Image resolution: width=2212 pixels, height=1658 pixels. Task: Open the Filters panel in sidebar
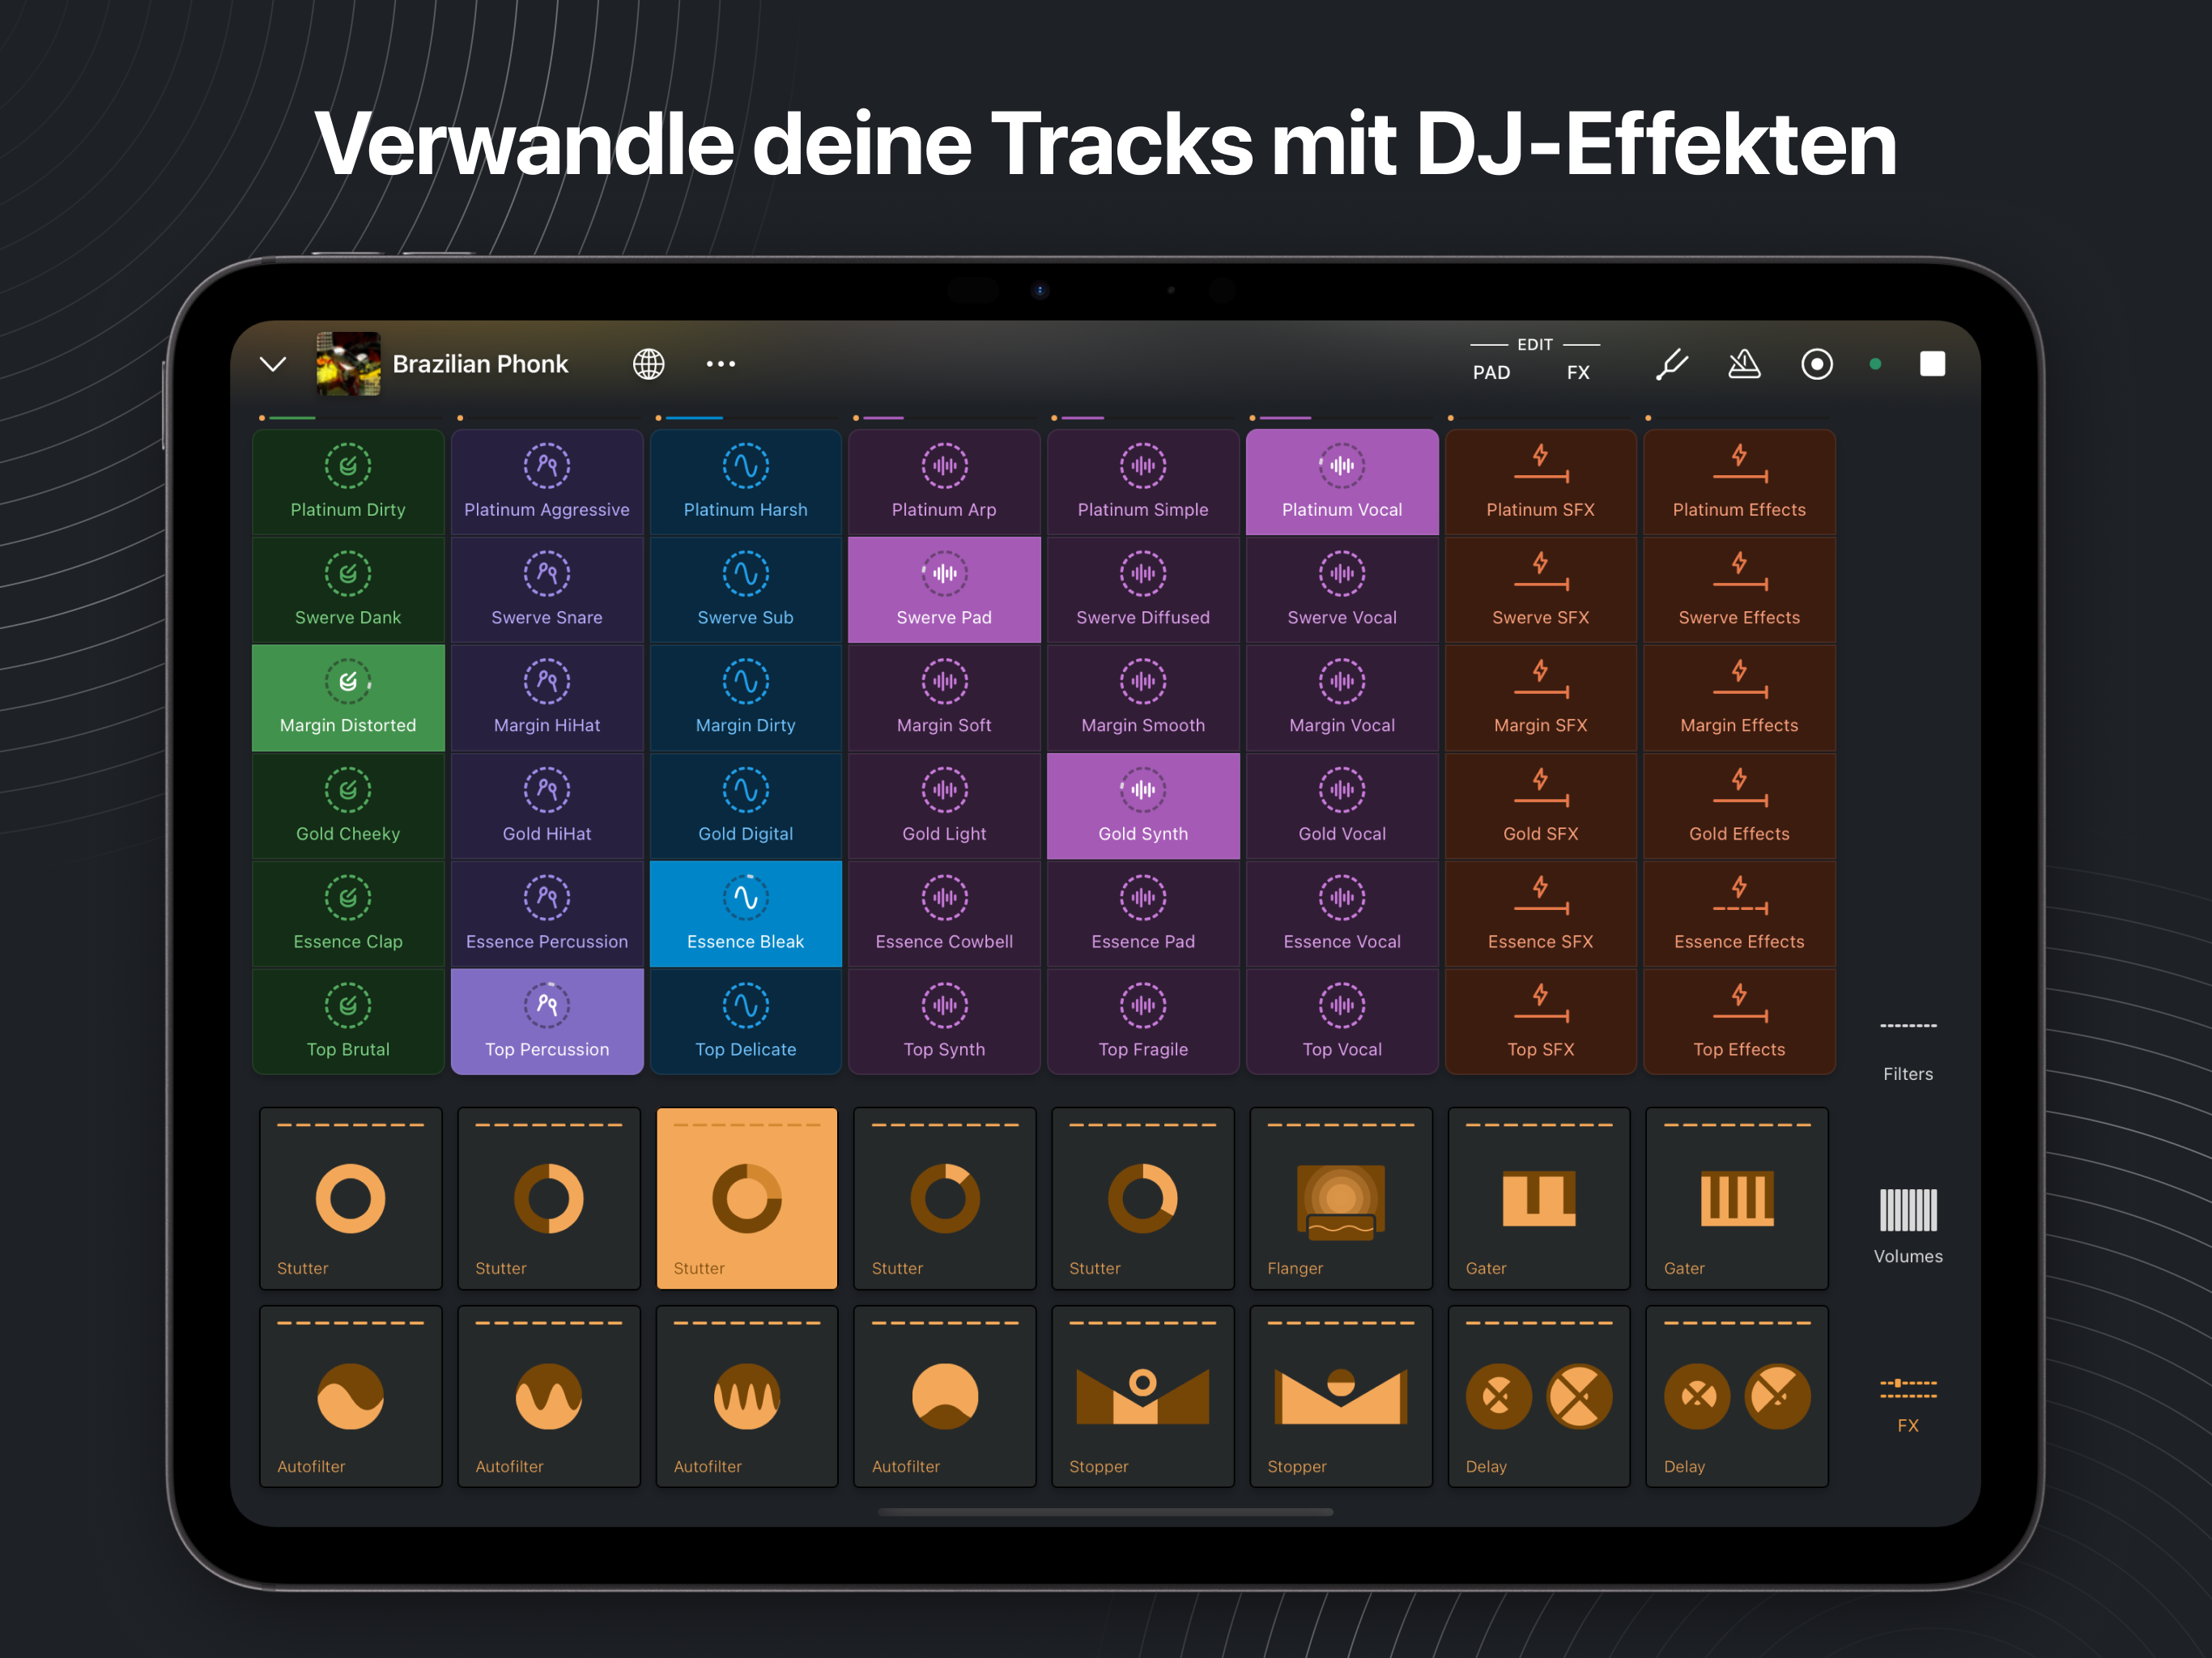pyautogui.click(x=1907, y=1048)
